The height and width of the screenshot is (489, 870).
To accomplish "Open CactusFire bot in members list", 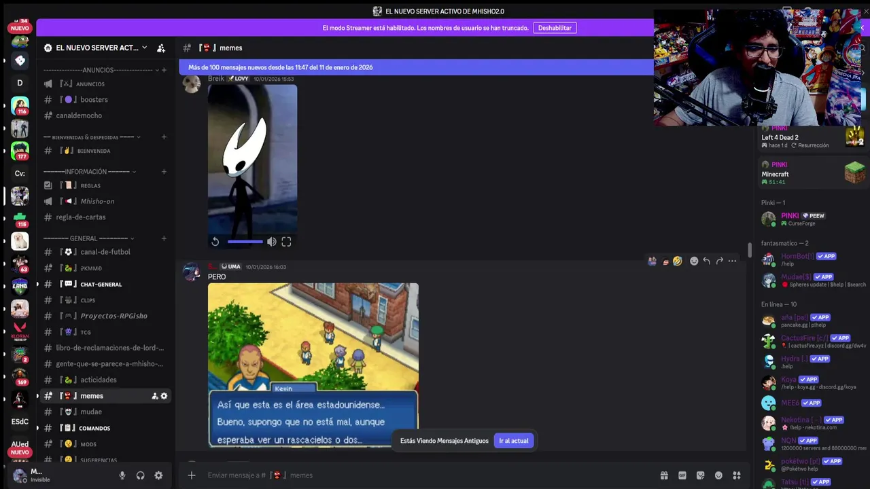I will tap(812, 341).
